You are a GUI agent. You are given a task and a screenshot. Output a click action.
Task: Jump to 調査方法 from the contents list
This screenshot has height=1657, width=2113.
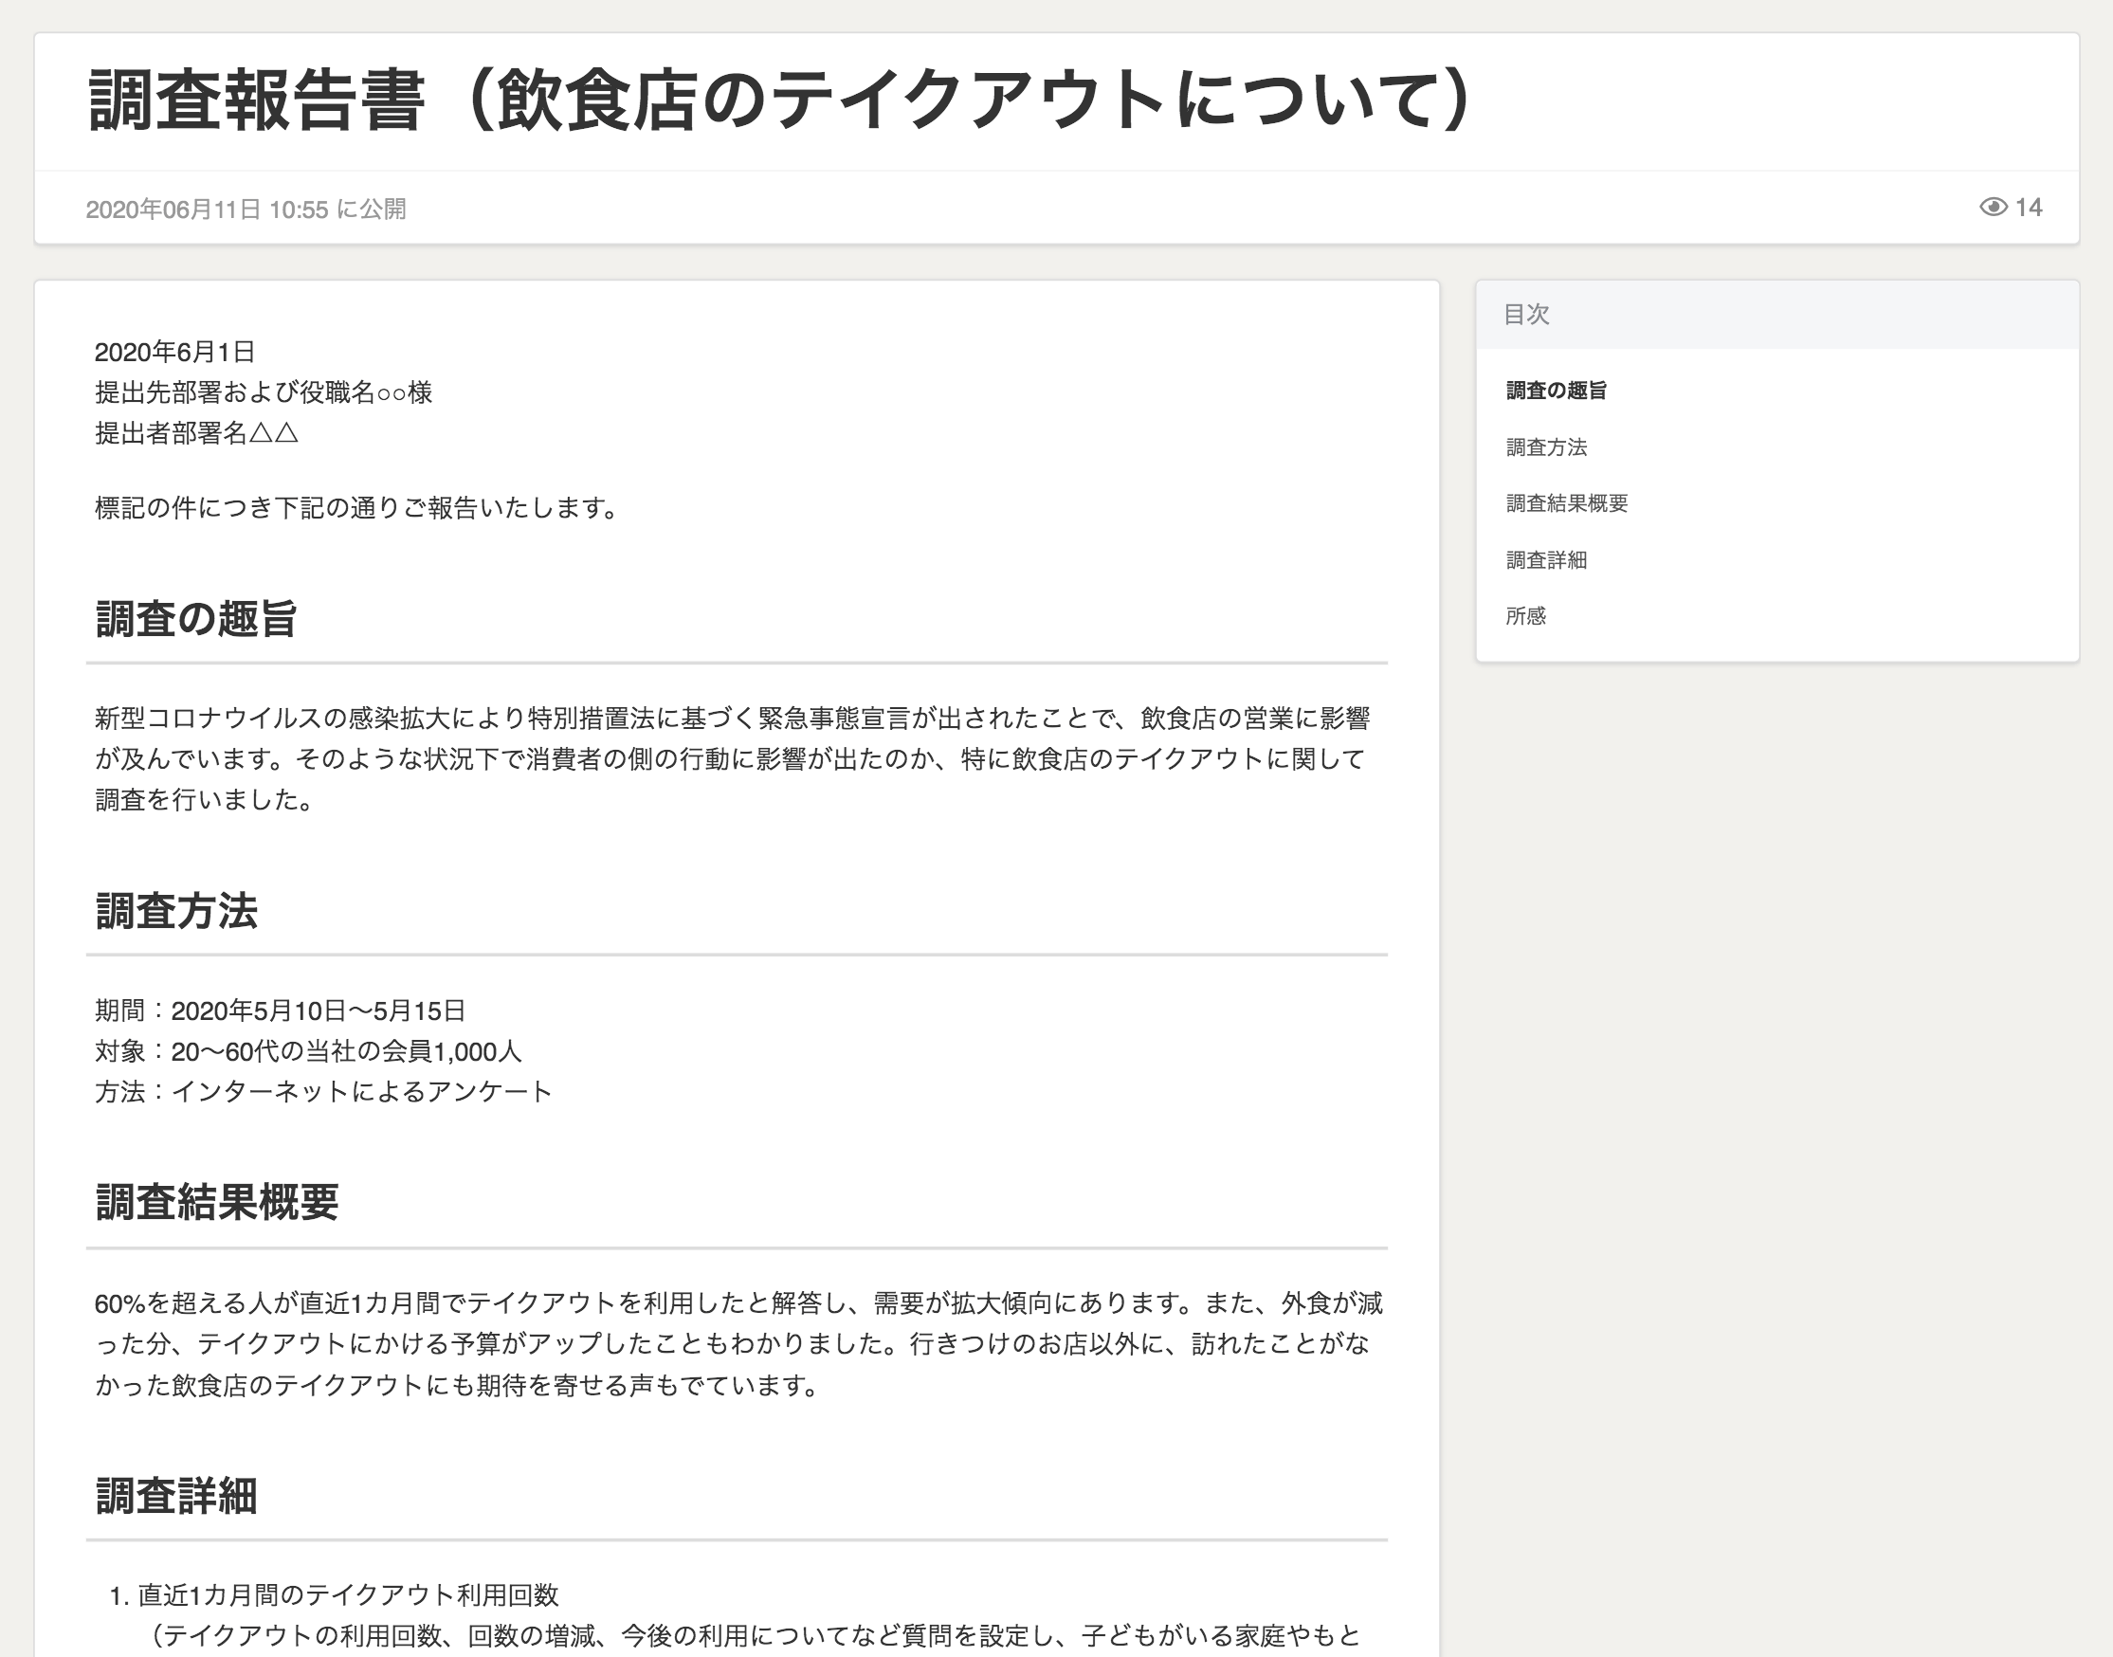click(x=1545, y=447)
